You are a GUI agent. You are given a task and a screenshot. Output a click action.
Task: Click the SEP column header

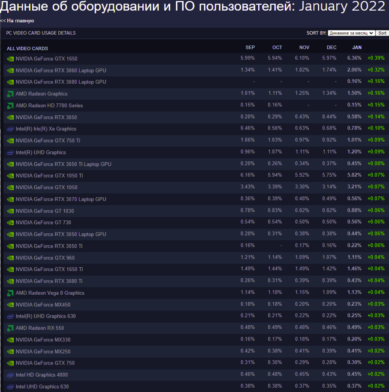pos(250,48)
